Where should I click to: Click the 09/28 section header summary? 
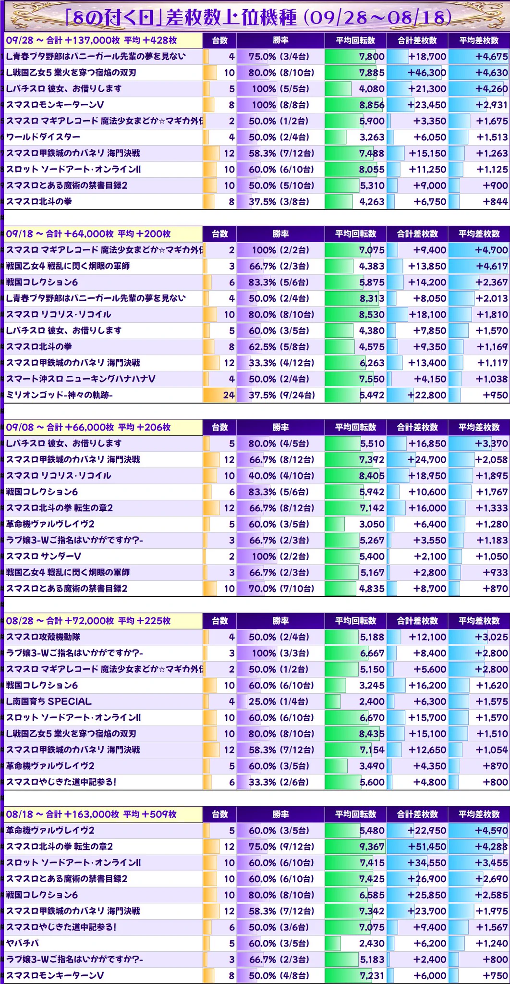[x=103, y=40]
